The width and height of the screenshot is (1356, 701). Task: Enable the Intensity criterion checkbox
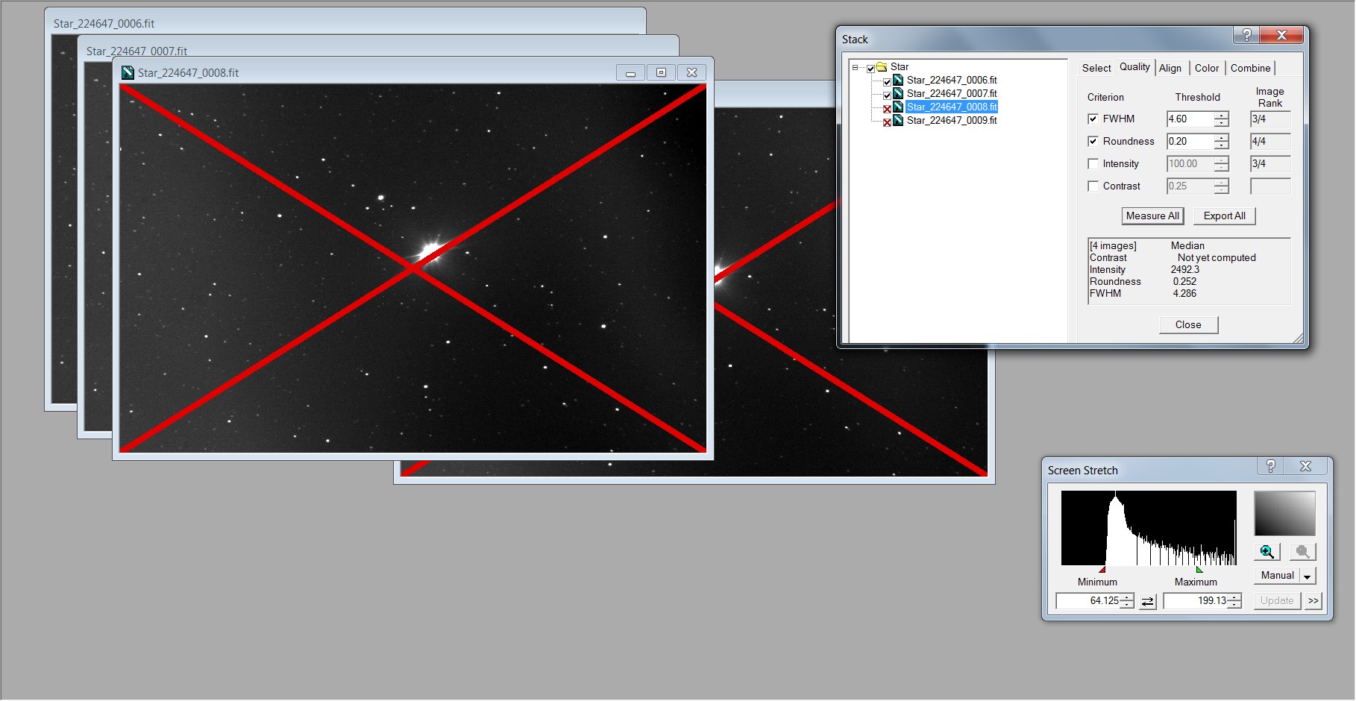(x=1093, y=163)
